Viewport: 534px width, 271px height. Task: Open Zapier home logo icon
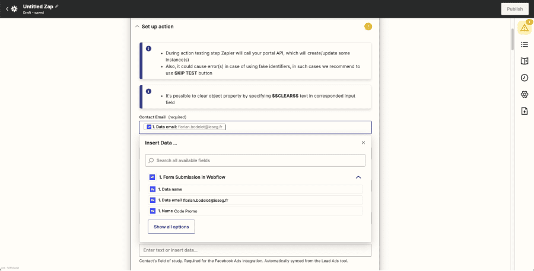pyautogui.click(x=14, y=9)
